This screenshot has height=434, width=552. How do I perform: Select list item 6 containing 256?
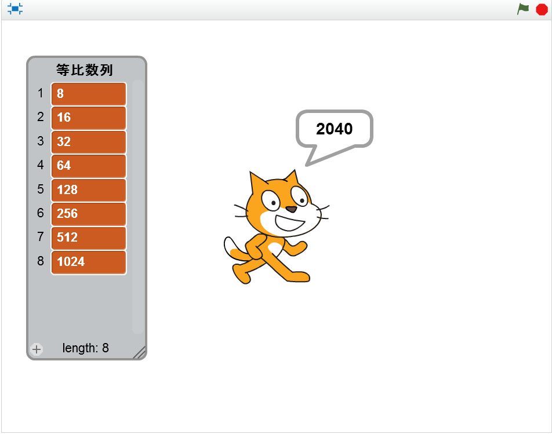click(89, 214)
